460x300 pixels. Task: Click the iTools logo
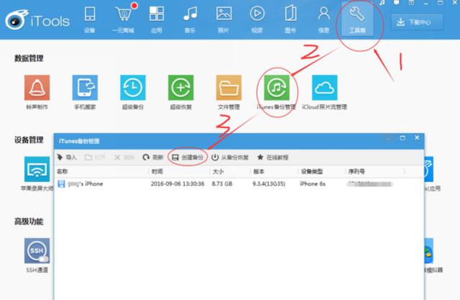[37, 21]
